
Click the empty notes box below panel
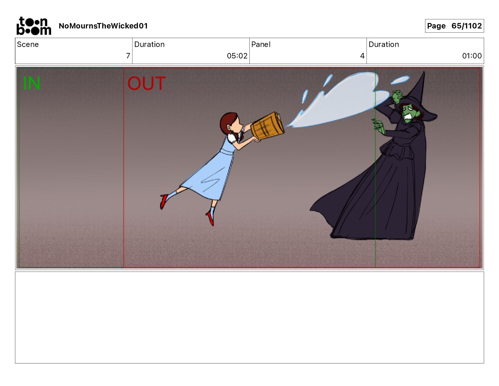[x=249, y=318]
